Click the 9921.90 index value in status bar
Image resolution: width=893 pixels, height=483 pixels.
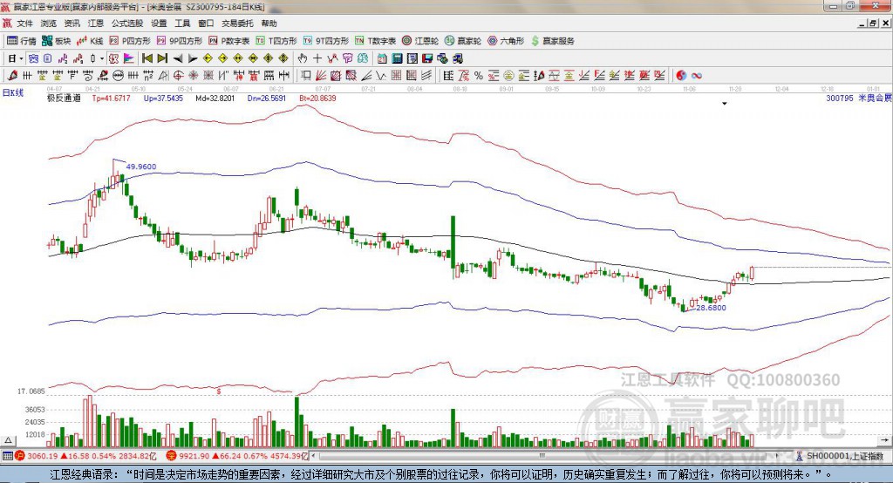tap(194, 456)
